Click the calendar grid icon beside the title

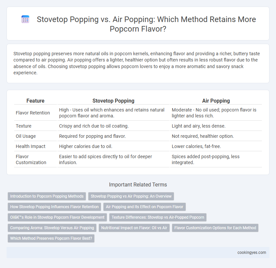click(x=25, y=19)
